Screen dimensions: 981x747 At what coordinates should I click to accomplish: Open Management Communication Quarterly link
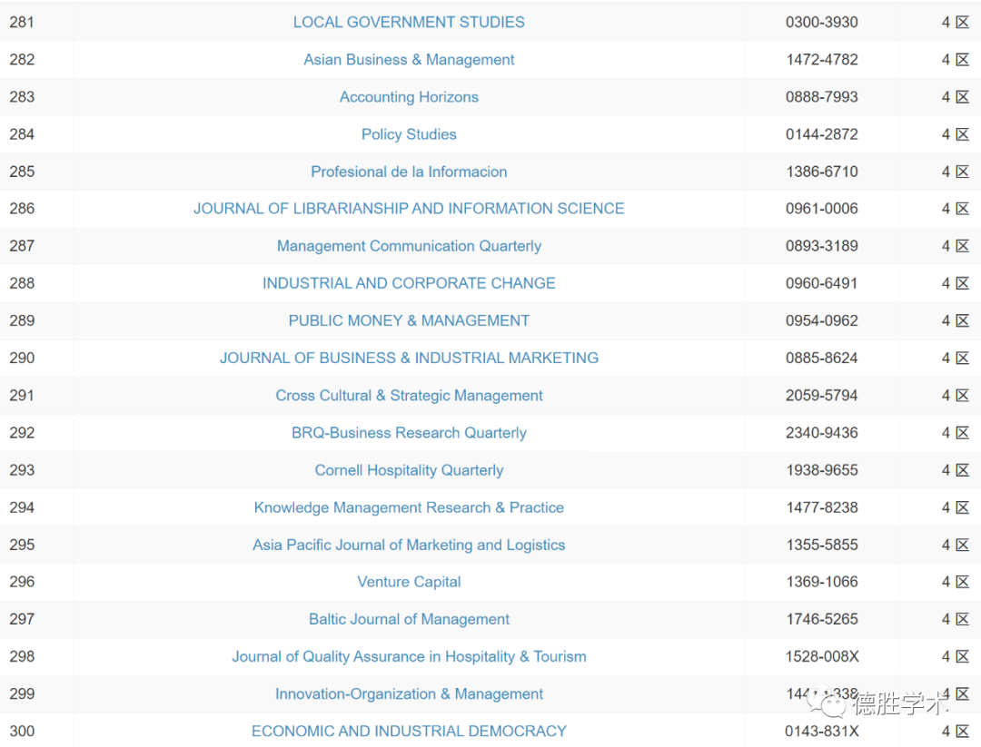pyautogui.click(x=409, y=246)
